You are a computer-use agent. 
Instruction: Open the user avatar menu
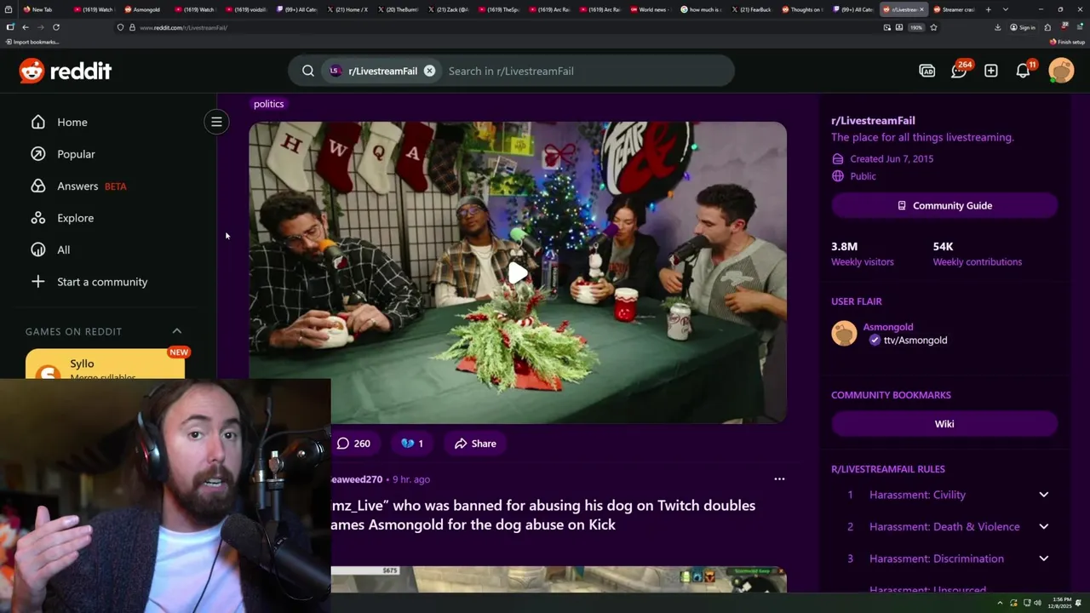pyautogui.click(x=1061, y=71)
